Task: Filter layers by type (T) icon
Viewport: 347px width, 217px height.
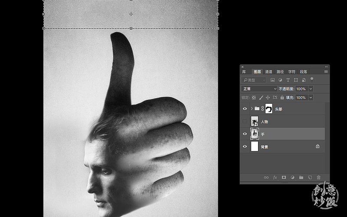Action: (288, 80)
